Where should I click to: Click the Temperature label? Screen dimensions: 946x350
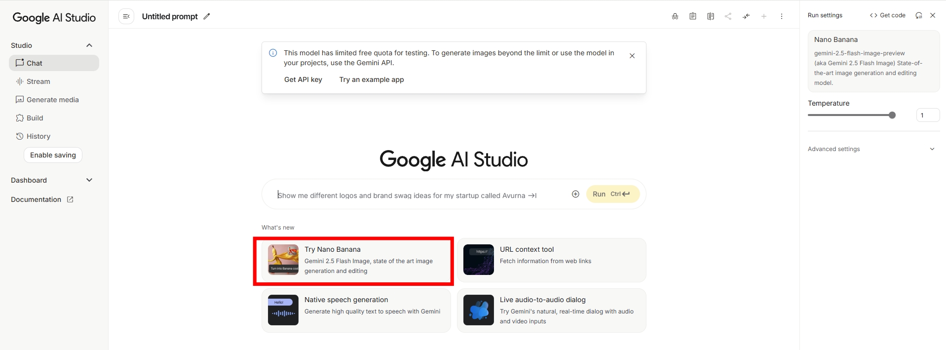coord(829,103)
